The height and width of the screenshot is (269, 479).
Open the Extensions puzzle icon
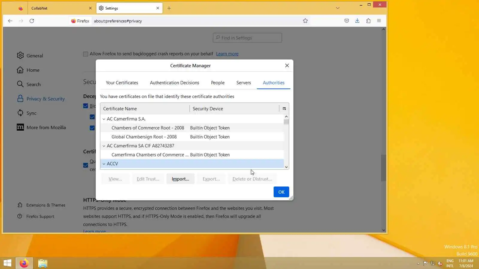coord(368,21)
